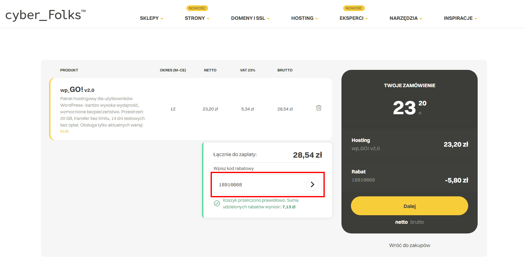Click the Łącznie do zapłaty total 28,54 zł
Image resolution: width=524 pixels, height=264 pixels.
coord(307,155)
